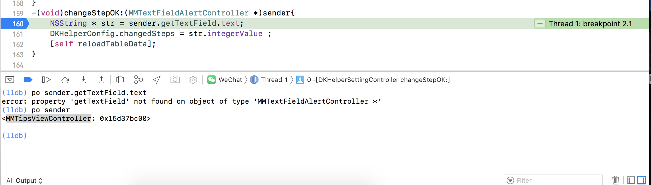Toggle the Deactivate Breakpoints flag
This screenshot has height=185, width=651.
point(28,80)
